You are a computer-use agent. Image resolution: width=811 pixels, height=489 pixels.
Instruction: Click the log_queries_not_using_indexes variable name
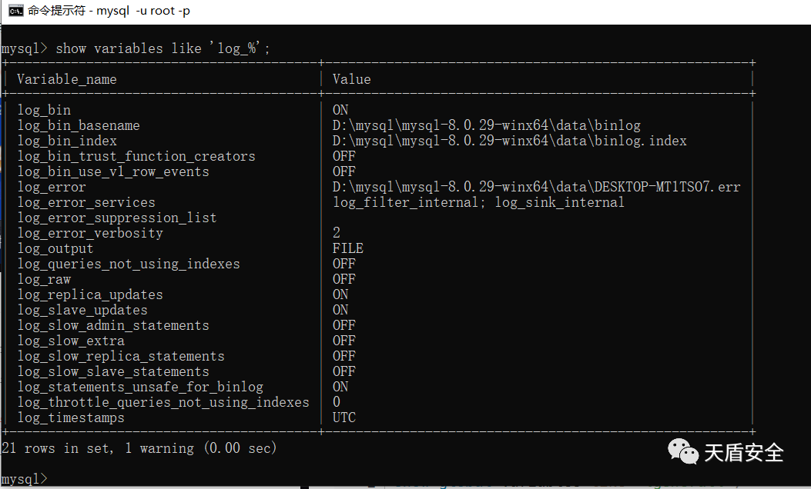[x=129, y=264]
